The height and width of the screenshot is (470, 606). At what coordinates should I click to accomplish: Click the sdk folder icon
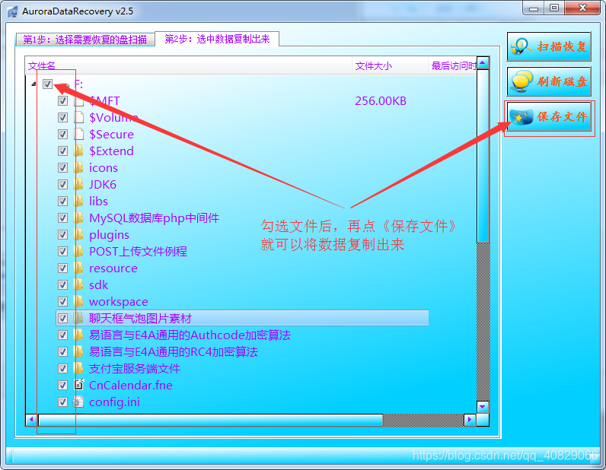point(78,284)
